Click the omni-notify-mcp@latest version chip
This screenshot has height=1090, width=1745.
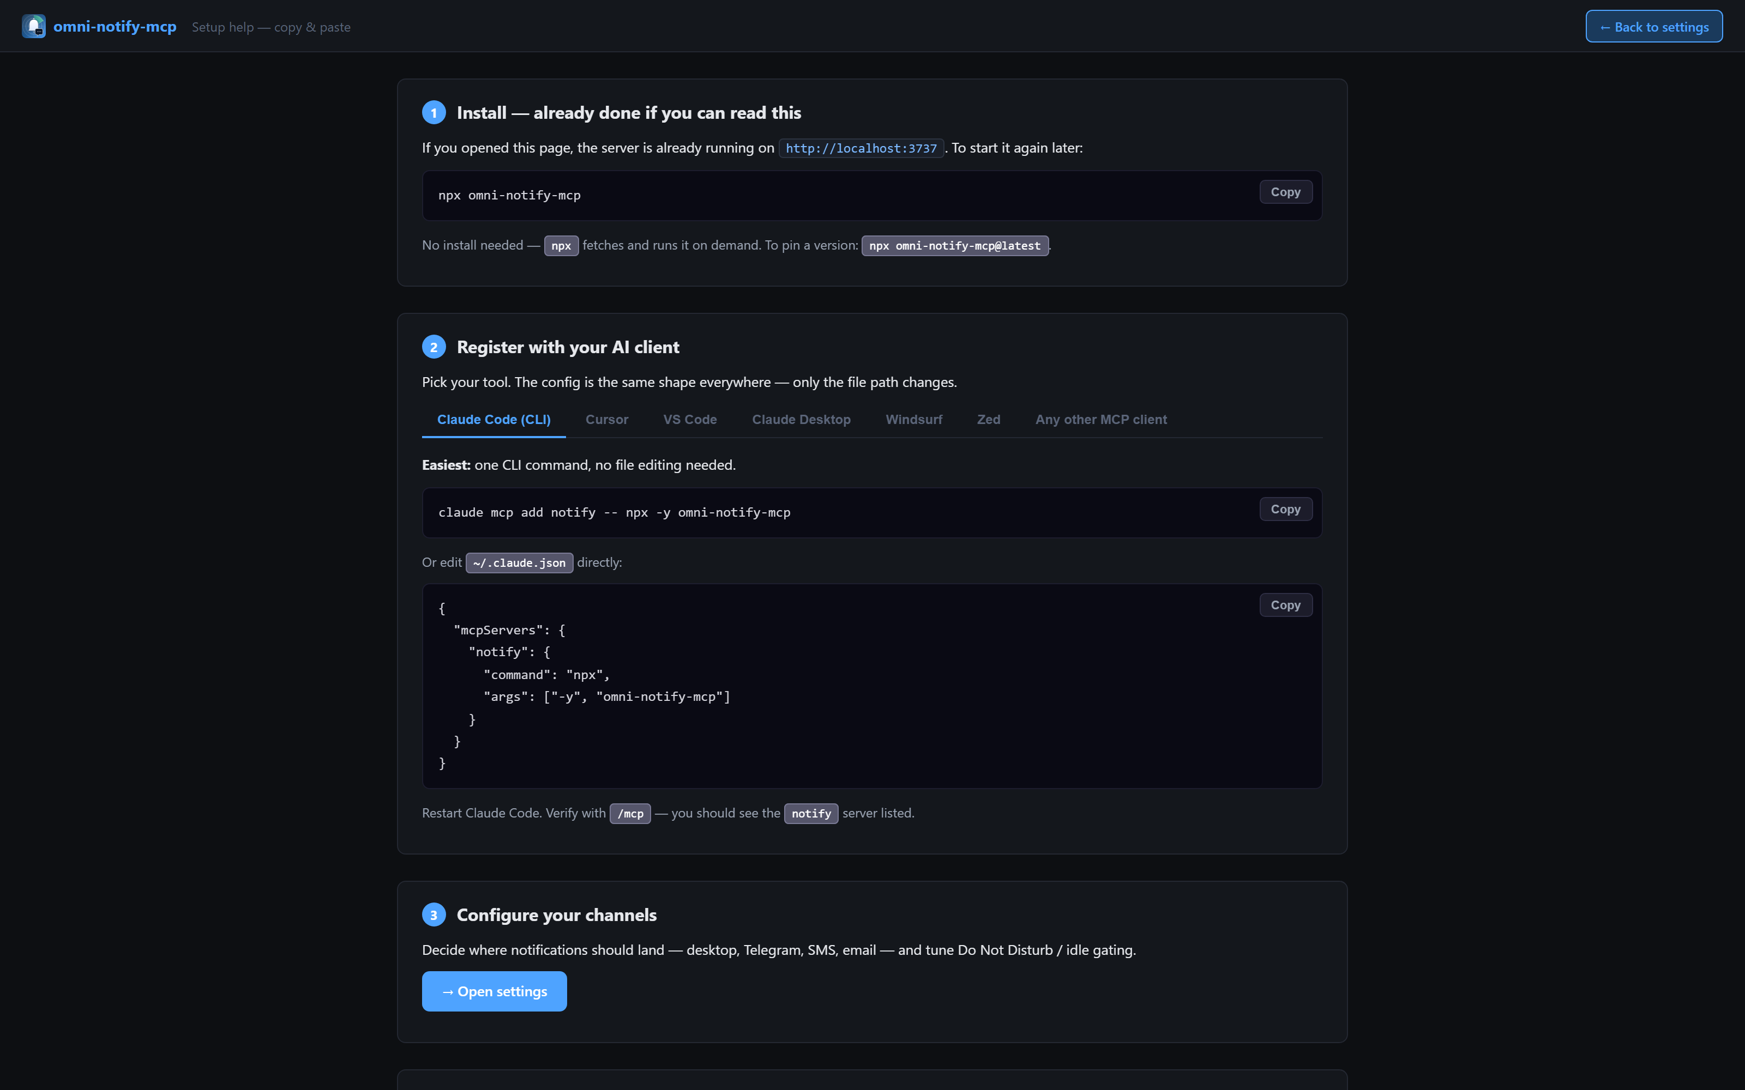click(x=953, y=245)
